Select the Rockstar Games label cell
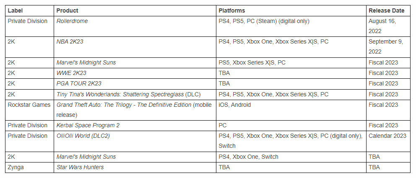 [x=29, y=110]
